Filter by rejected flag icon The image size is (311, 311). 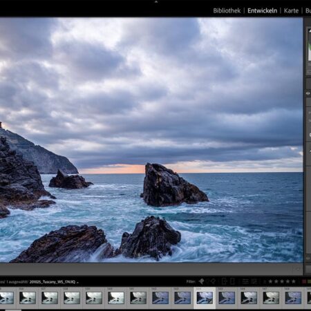coord(214,281)
